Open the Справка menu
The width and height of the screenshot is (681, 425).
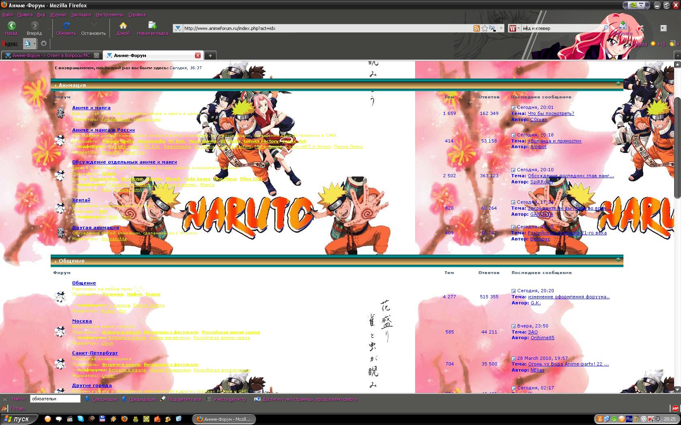[x=137, y=15]
